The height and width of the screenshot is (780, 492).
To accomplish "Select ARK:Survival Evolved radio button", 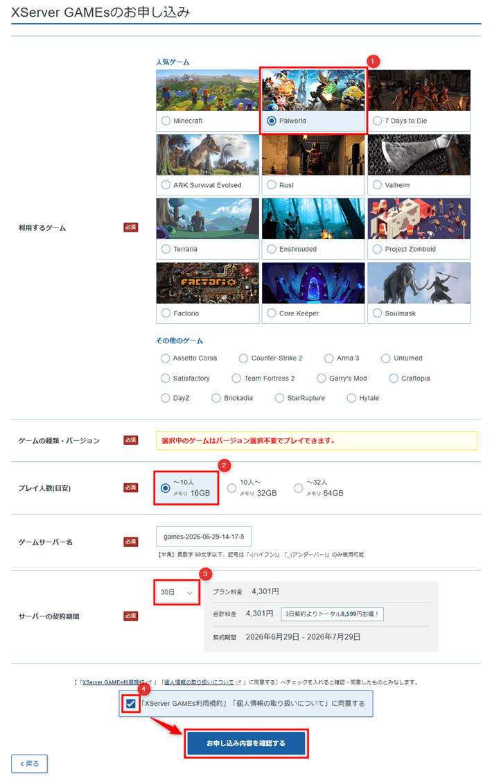I will (166, 185).
